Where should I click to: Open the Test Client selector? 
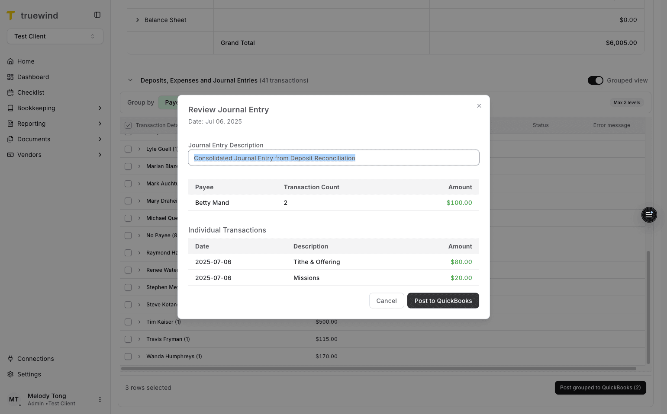point(55,36)
